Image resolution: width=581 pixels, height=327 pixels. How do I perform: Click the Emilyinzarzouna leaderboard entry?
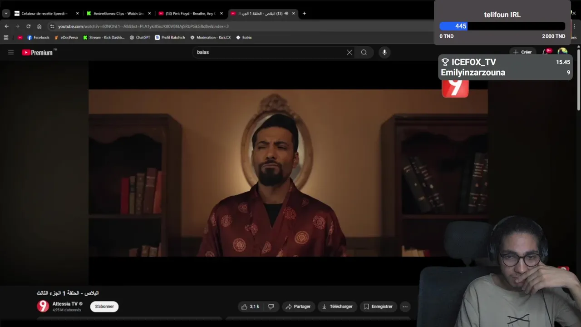(x=505, y=73)
